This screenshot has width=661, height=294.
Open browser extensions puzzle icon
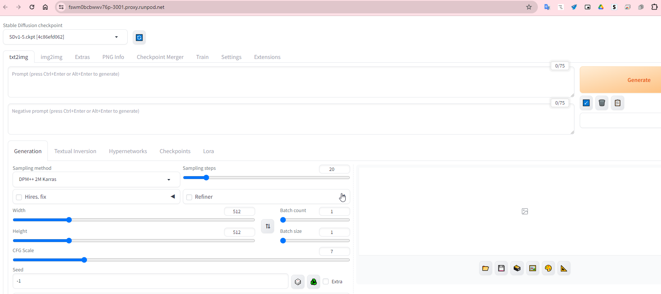pyautogui.click(x=654, y=7)
